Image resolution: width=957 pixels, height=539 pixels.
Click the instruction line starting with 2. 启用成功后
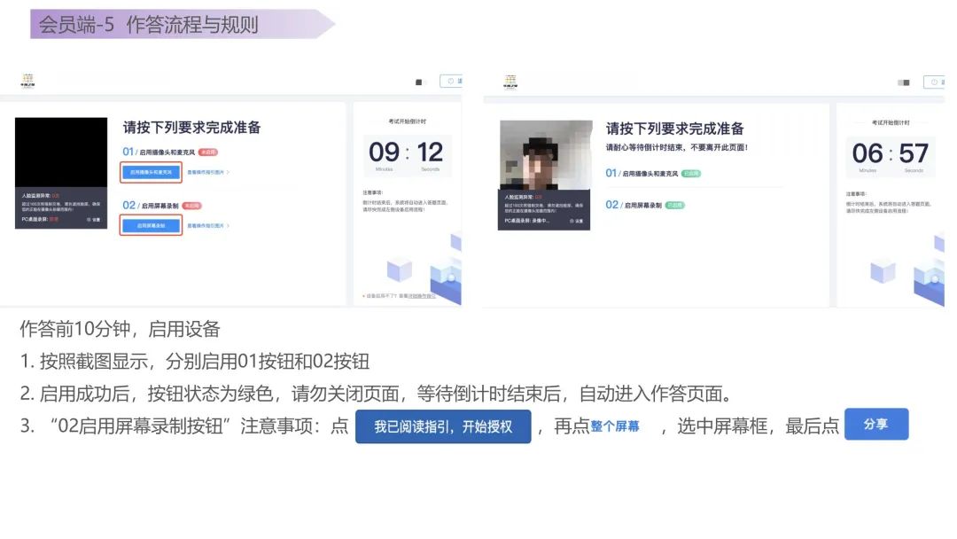point(376,394)
